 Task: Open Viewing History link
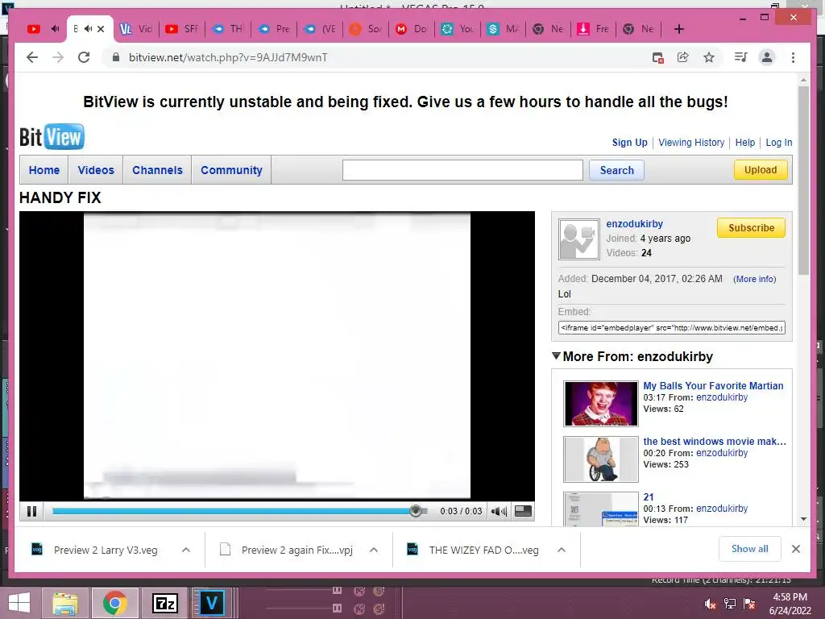691,142
